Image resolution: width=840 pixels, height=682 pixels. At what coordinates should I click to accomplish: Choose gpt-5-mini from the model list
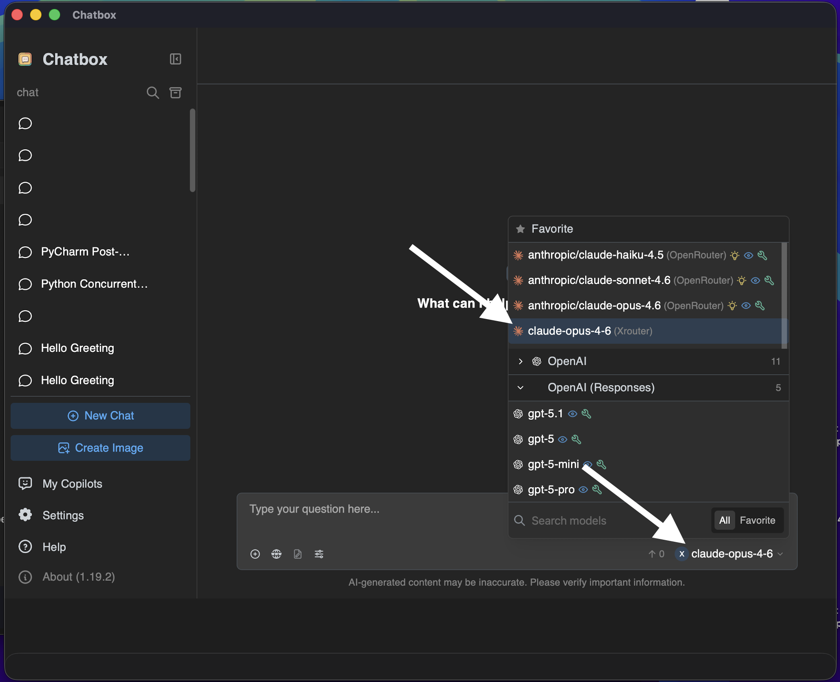[x=553, y=464]
